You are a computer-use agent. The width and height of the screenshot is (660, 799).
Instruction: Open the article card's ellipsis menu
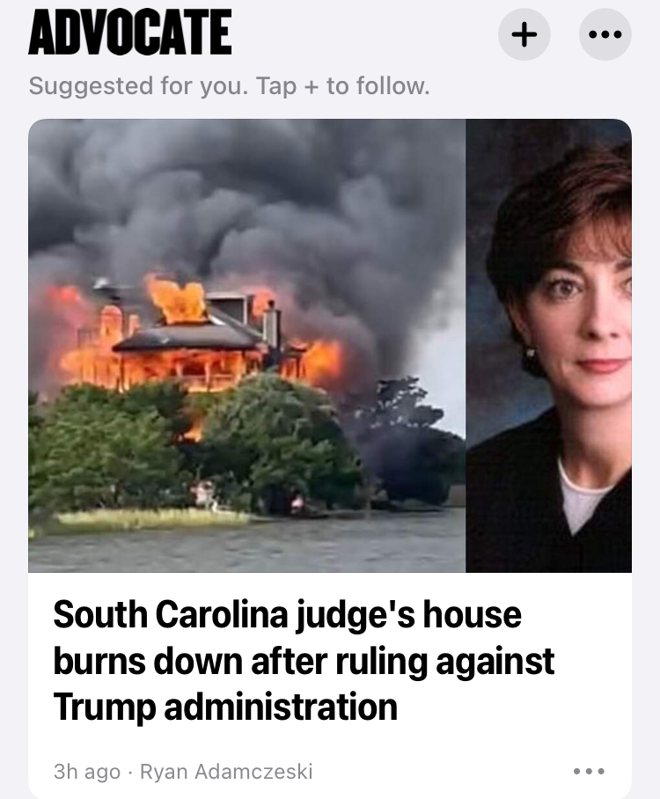(x=589, y=771)
